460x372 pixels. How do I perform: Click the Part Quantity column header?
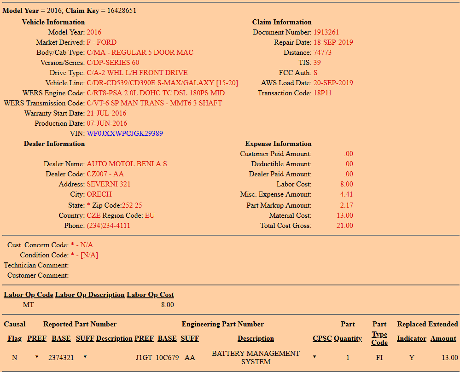click(x=348, y=338)
